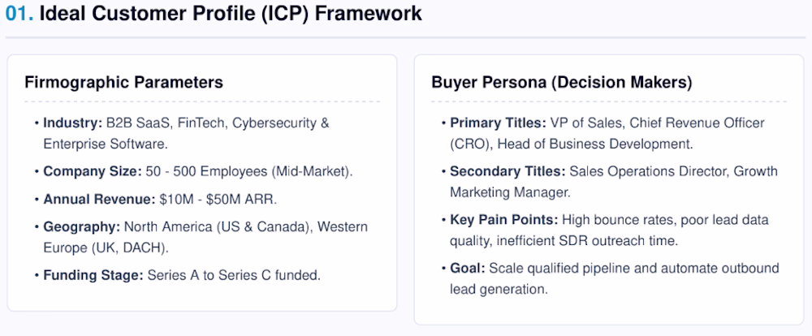The image size is (812, 336).
Task: Click the 'Firmographic Parameters' card title
Action: (123, 82)
